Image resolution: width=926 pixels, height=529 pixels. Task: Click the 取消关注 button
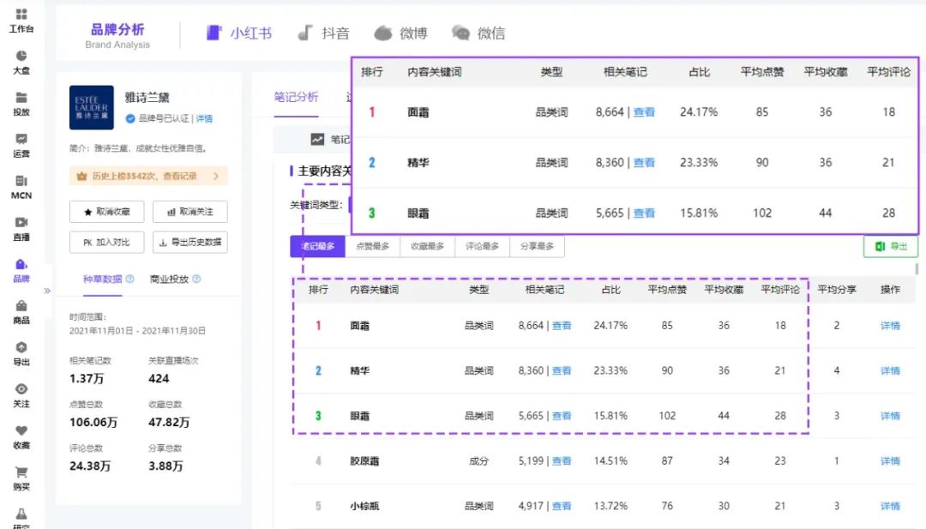pos(190,212)
